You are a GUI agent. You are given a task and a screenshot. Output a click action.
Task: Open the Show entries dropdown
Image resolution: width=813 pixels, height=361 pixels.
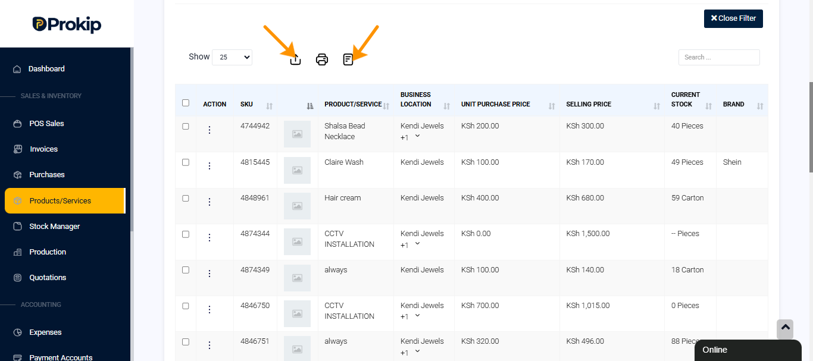(232, 57)
